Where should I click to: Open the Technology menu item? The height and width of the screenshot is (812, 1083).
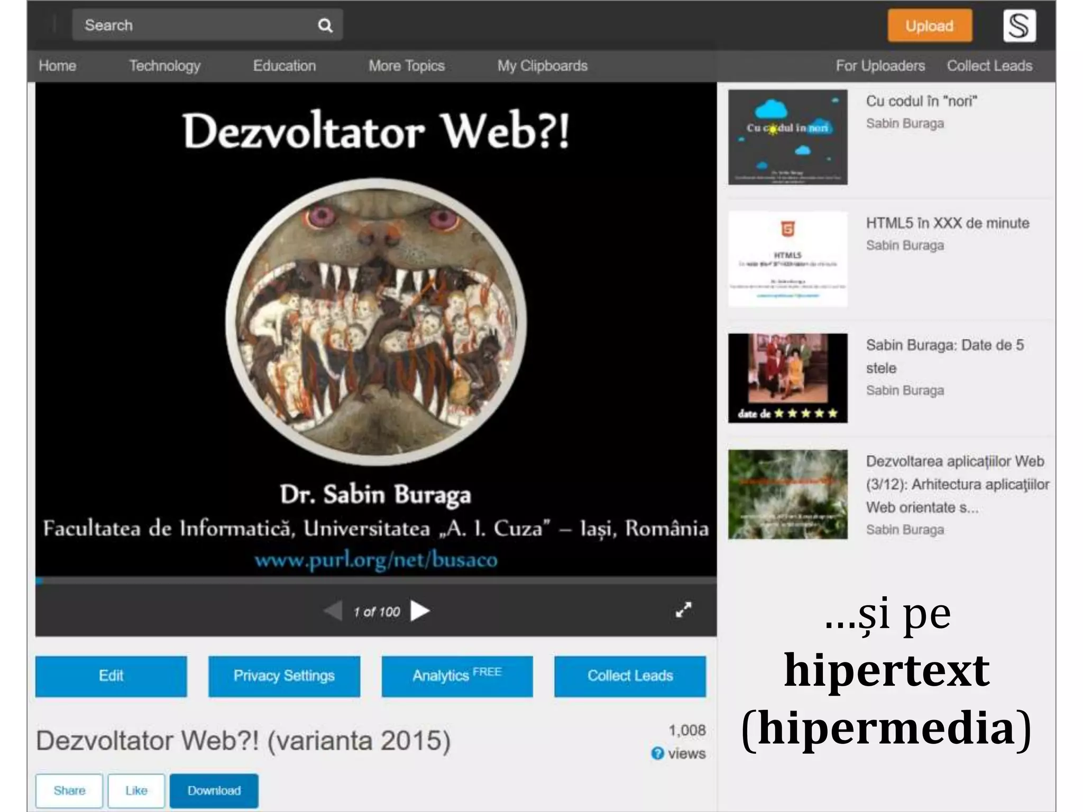[x=165, y=66]
